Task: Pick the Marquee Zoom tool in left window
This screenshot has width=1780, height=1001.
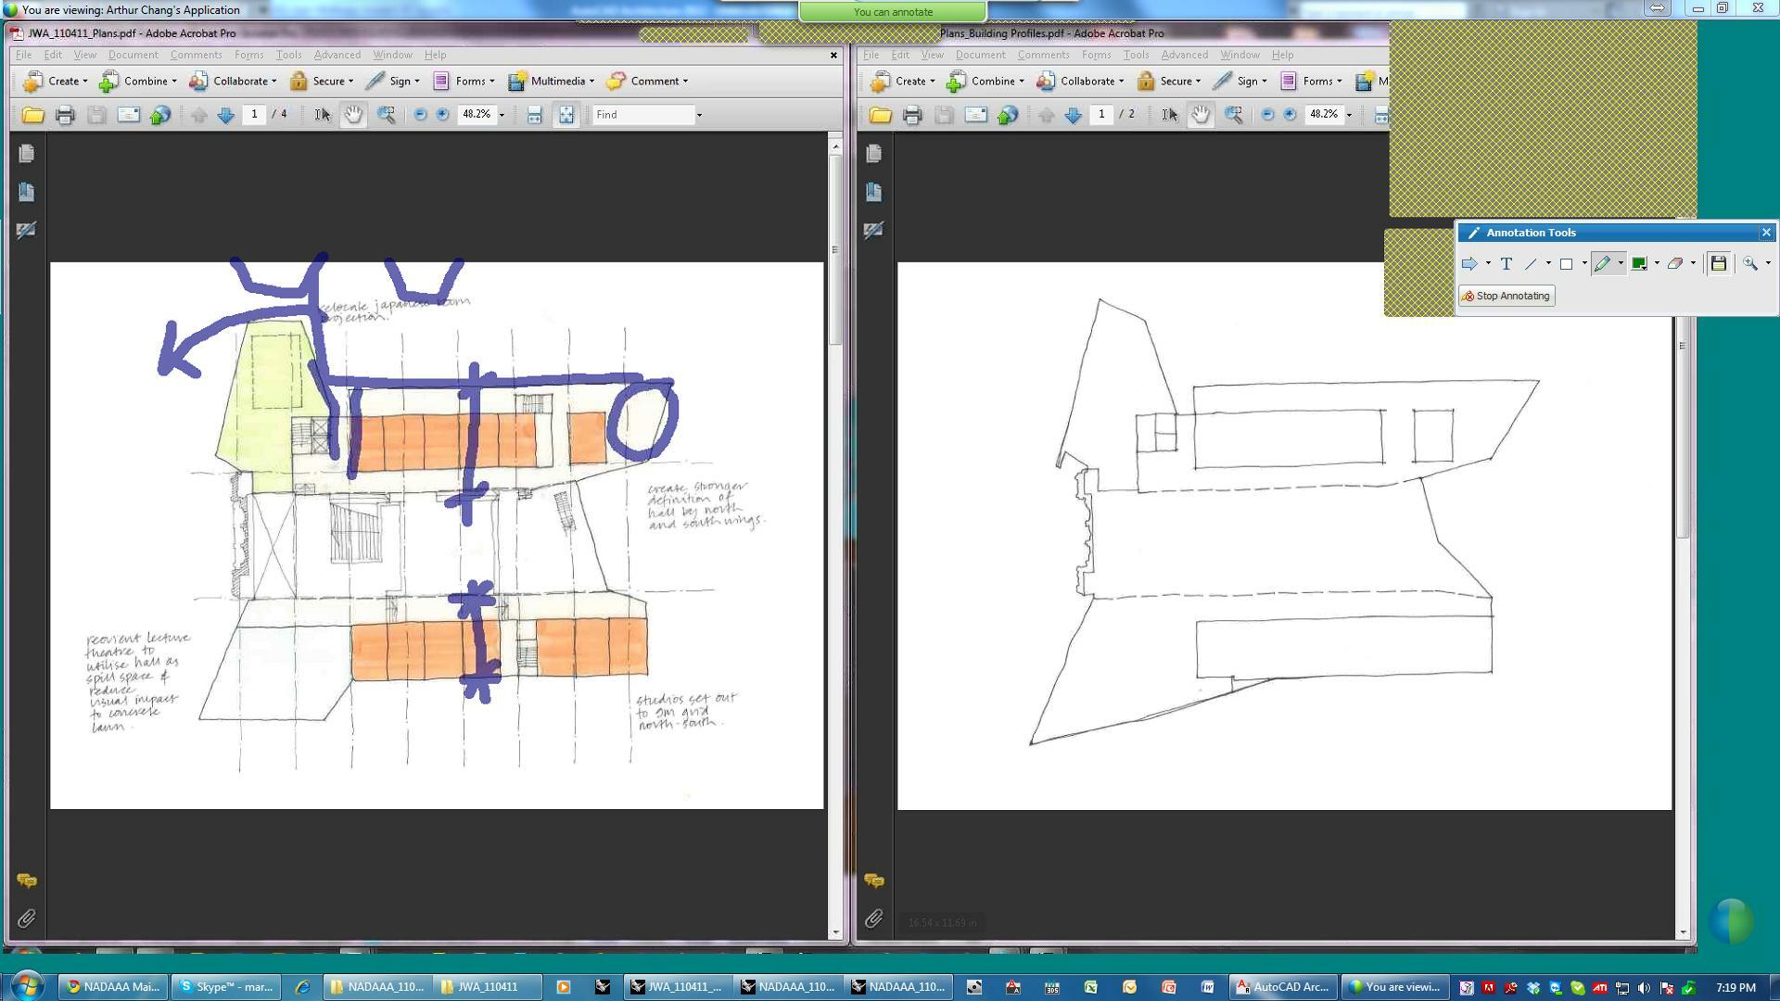Action: [x=386, y=115]
